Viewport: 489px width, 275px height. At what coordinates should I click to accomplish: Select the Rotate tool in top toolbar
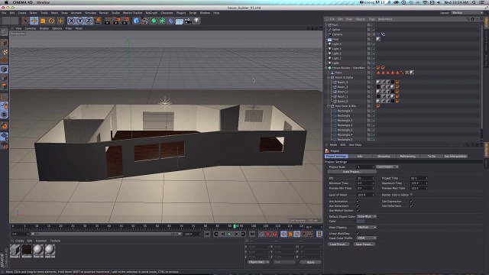[51, 21]
